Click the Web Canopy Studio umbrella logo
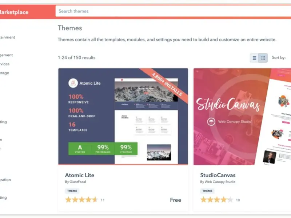This screenshot has width=291, height=218. point(211,122)
